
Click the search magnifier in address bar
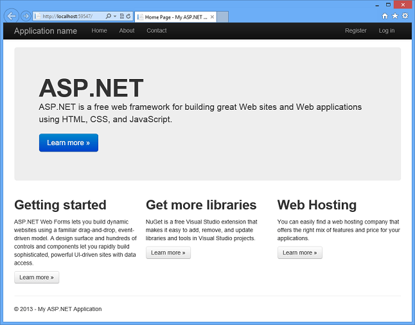[108, 15]
